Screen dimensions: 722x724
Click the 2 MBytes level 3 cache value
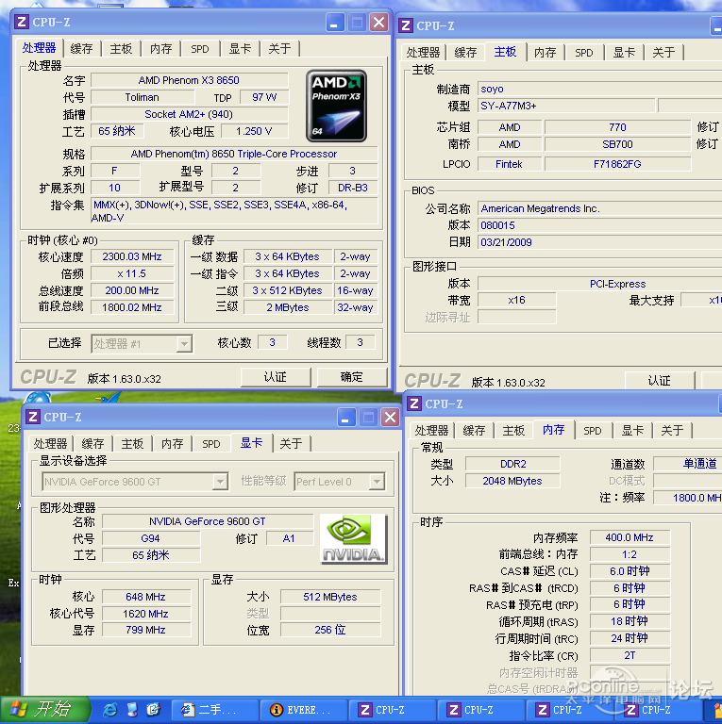288,307
